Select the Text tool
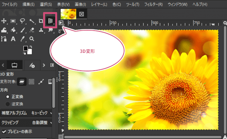 pos(13,39)
